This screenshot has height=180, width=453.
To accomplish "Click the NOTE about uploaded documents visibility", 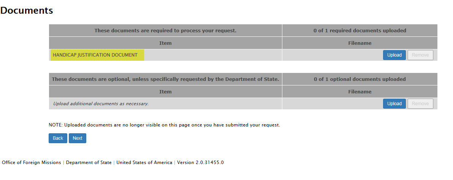I will [164, 125].
